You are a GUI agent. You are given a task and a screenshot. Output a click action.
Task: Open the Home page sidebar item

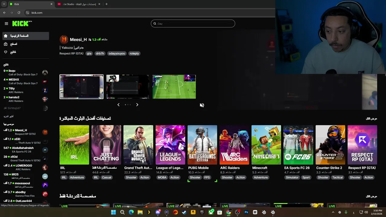point(26,36)
